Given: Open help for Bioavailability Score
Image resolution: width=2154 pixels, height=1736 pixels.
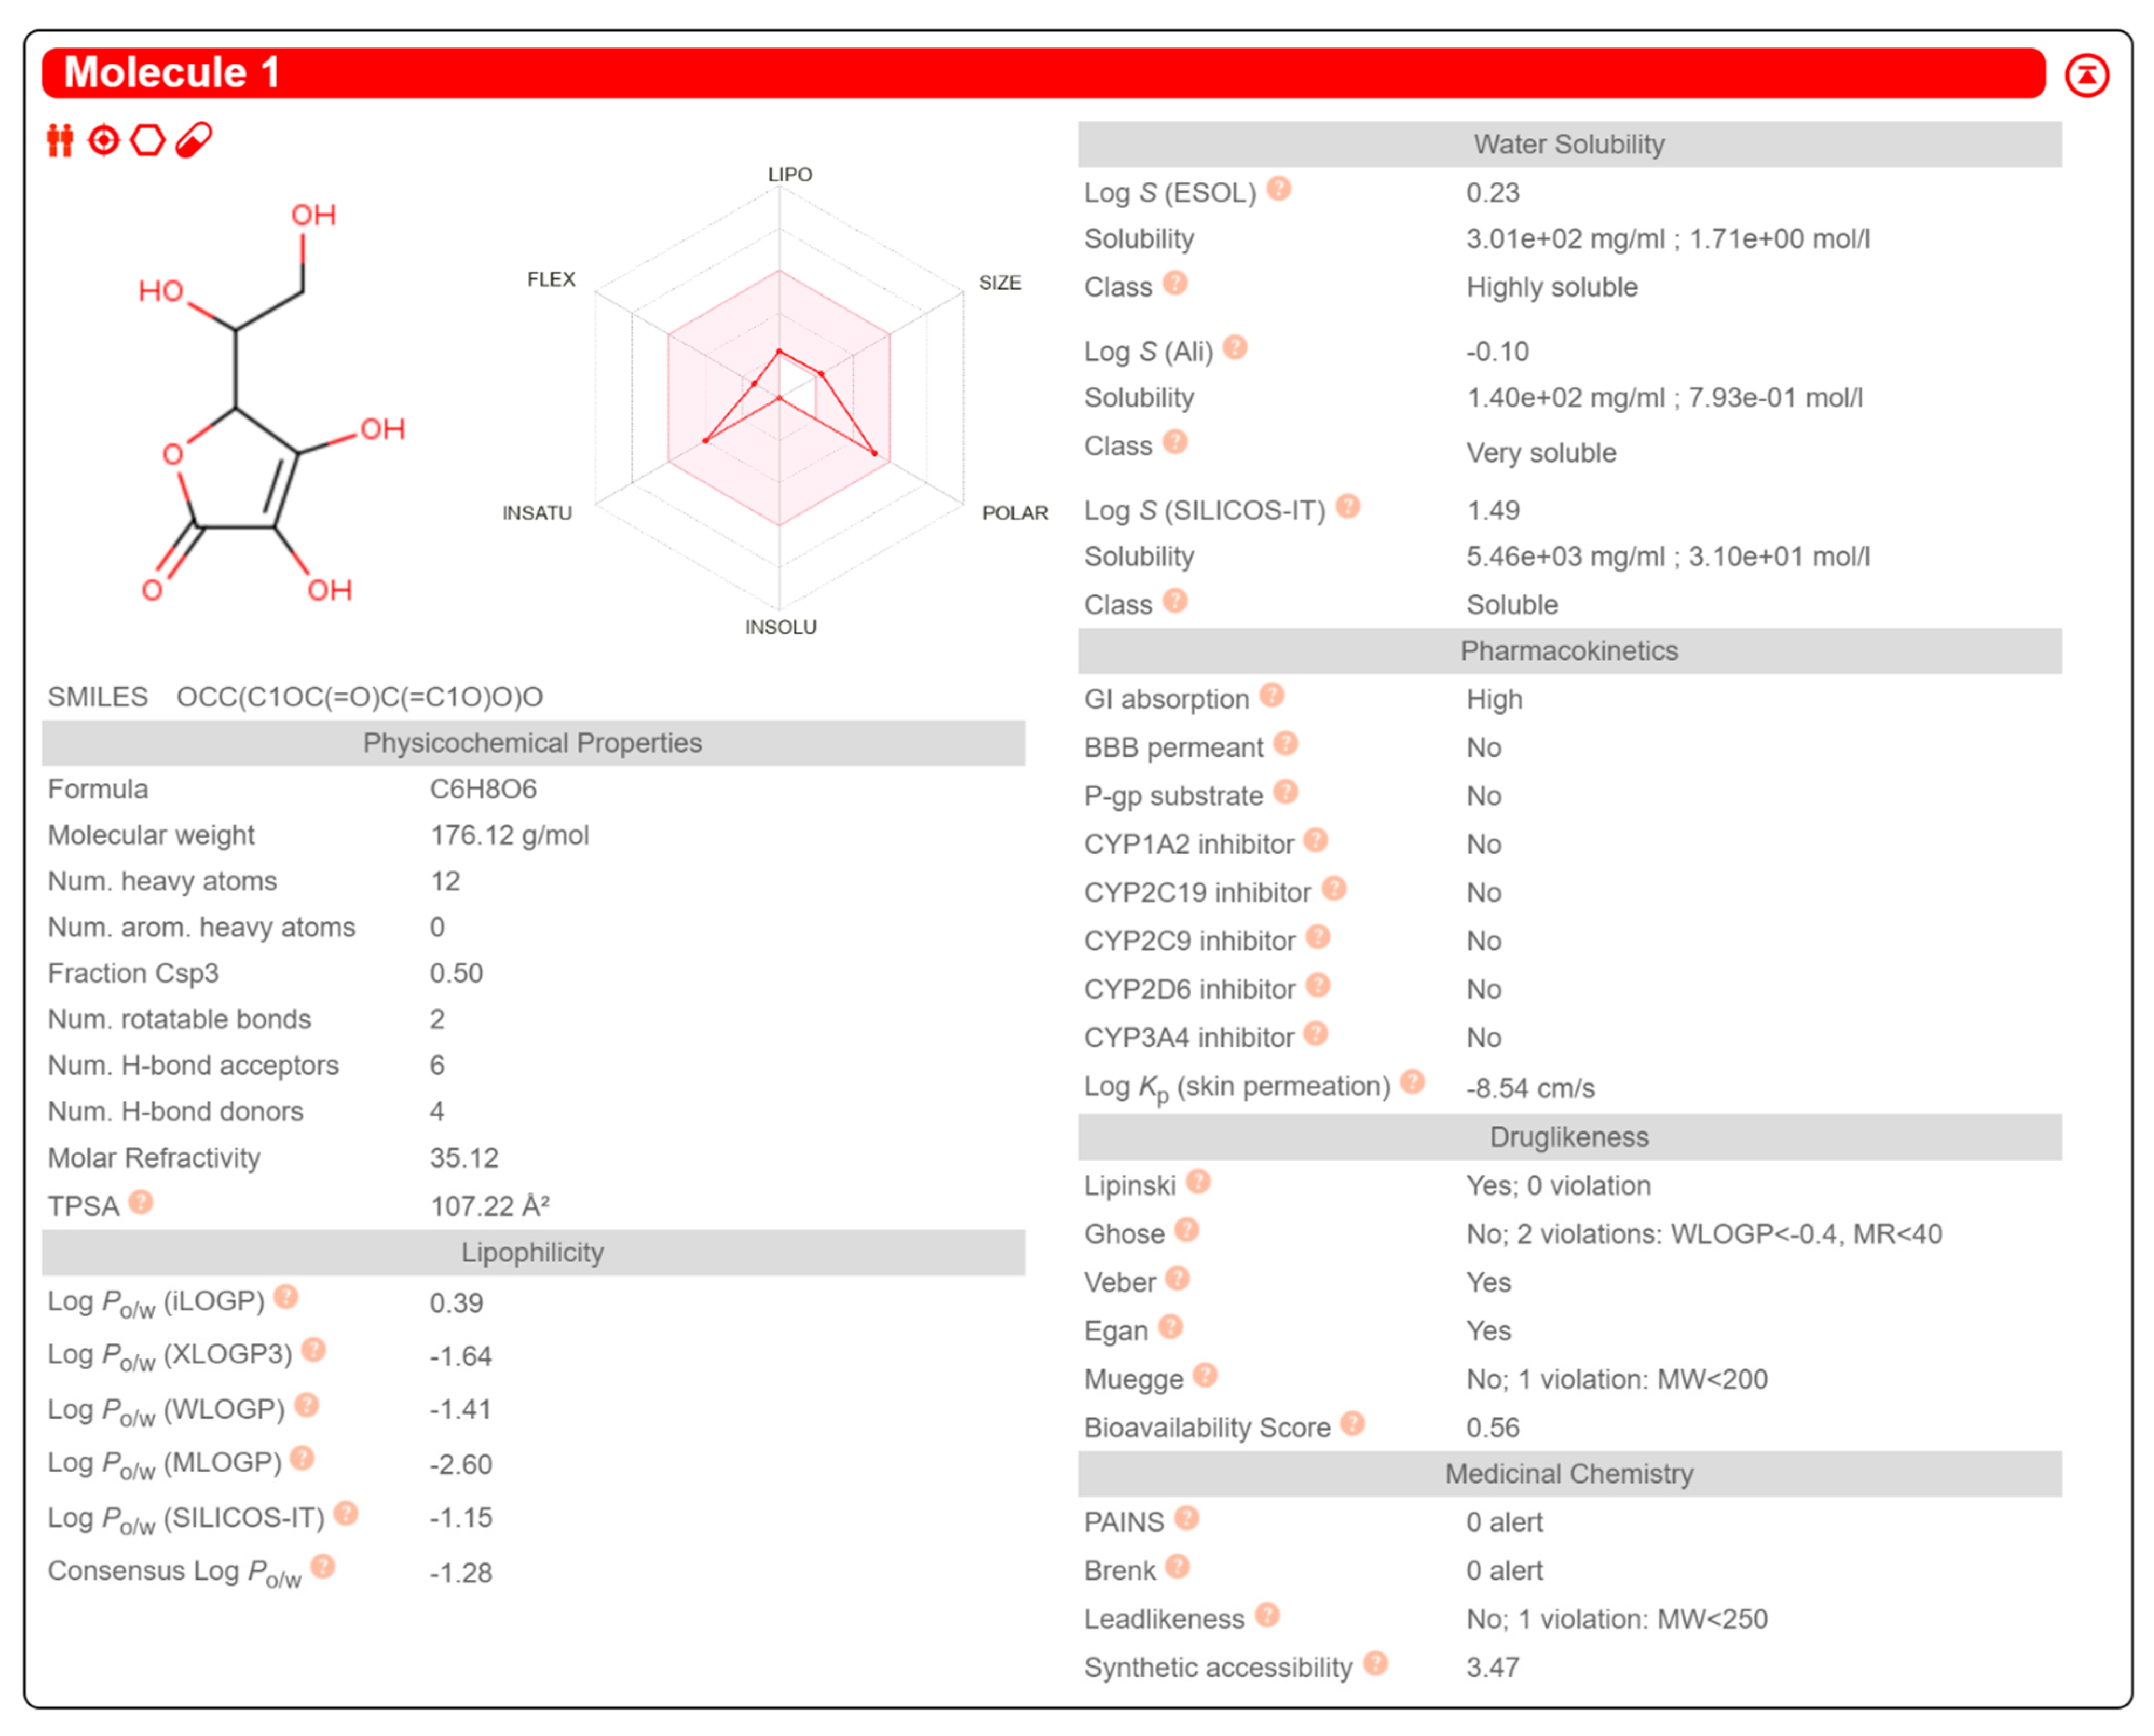Looking at the screenshot, I should click(x=1352, y=1423).
